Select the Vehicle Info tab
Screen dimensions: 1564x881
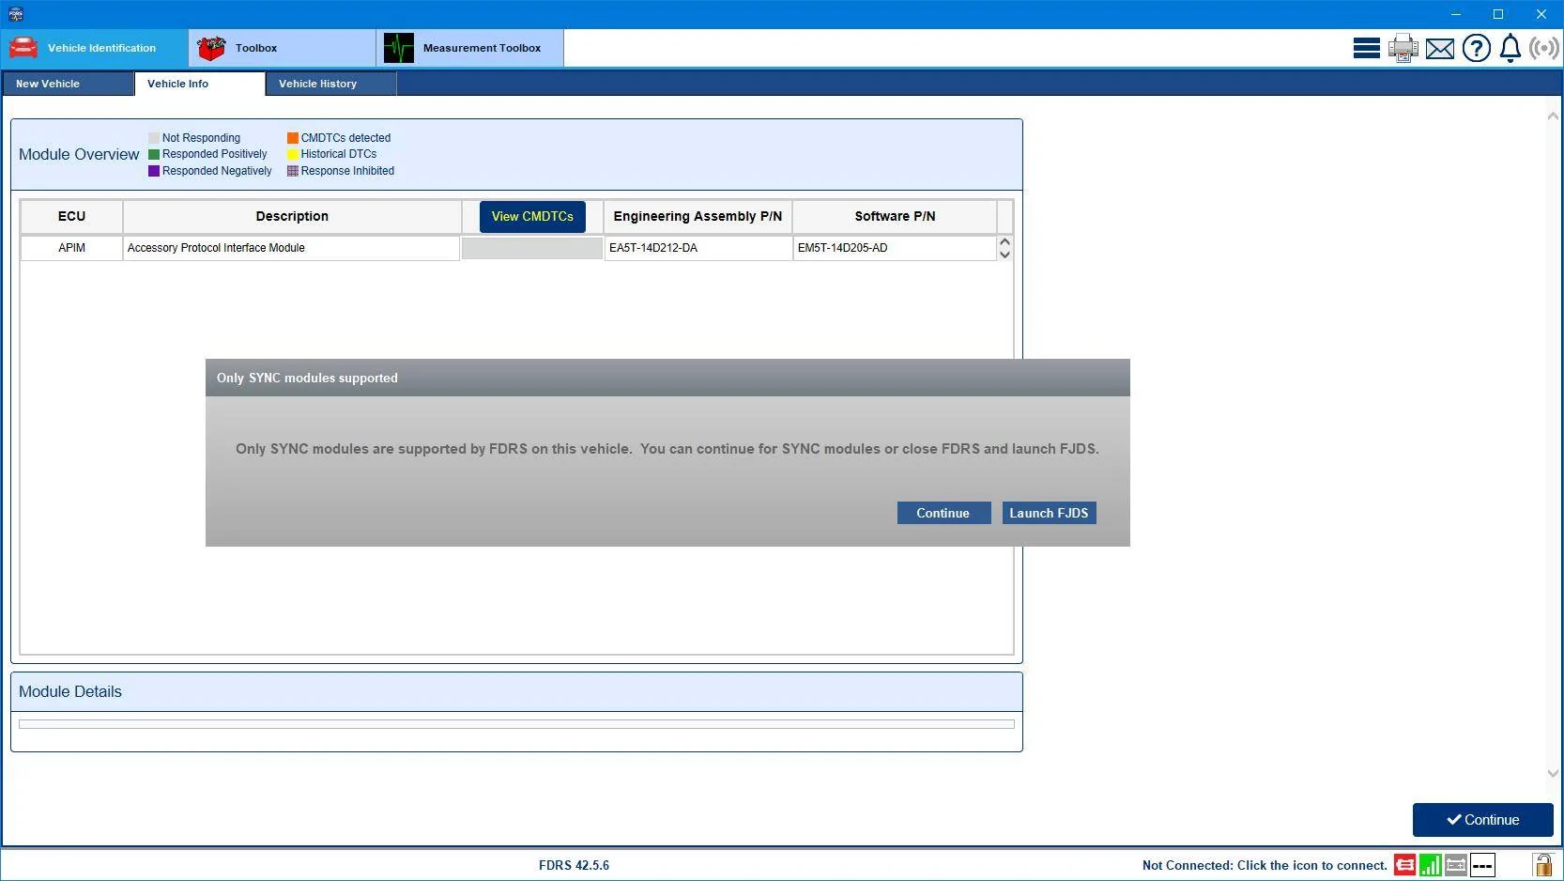200,84
